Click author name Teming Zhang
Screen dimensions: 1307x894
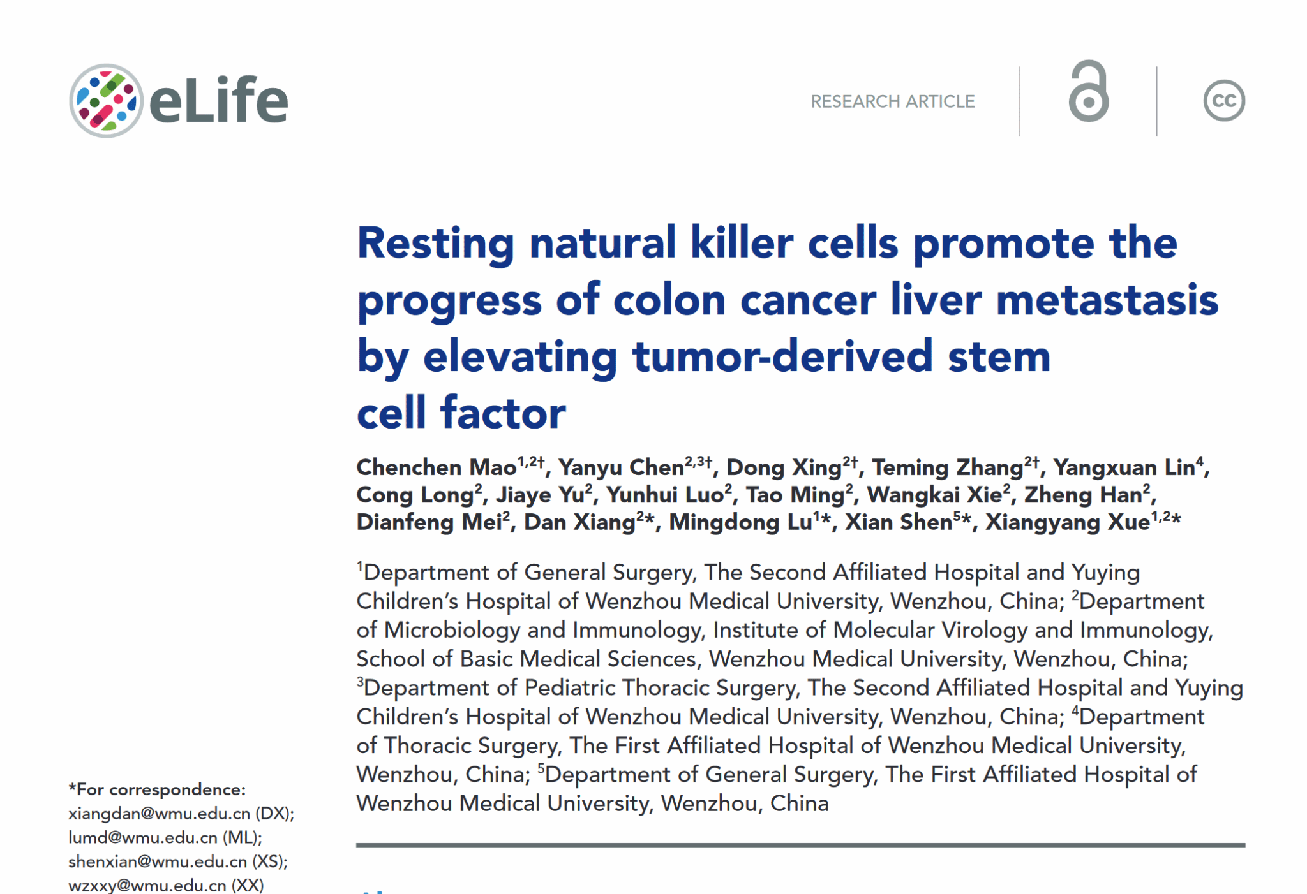(x=948, y=467)
